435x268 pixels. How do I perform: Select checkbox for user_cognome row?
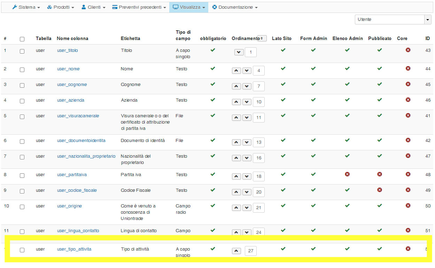click(x=22, y=85)
